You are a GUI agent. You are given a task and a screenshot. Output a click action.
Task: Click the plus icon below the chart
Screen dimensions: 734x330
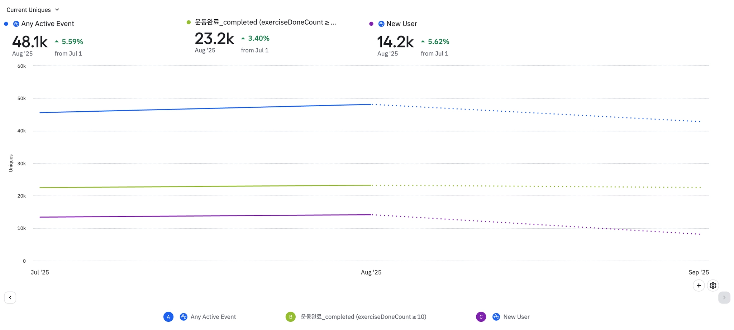tap(699, 286)
